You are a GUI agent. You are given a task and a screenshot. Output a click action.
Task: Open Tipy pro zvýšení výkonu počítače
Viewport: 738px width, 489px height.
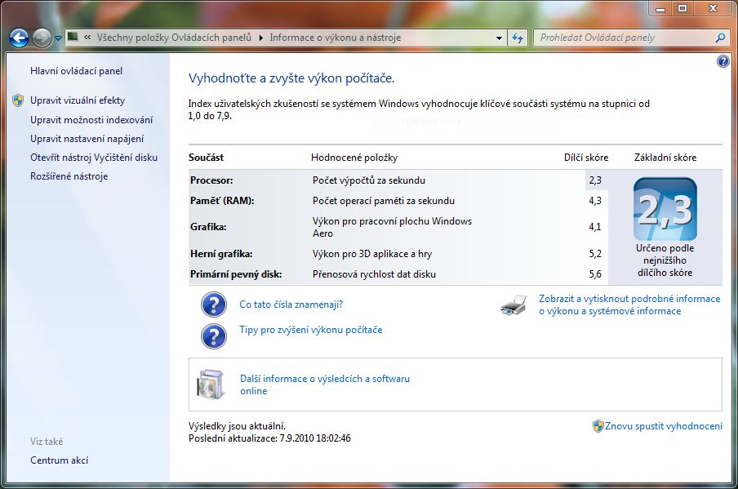point(311,330)
